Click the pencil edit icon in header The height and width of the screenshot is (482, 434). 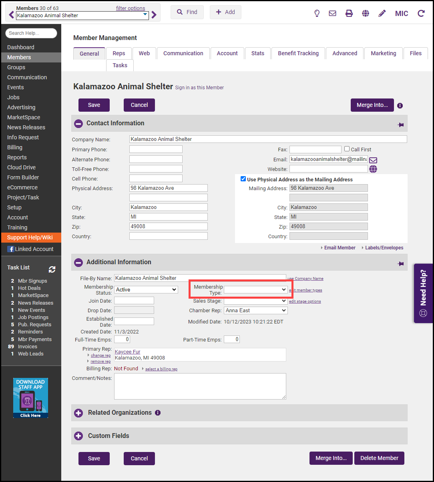coord(382,13)
